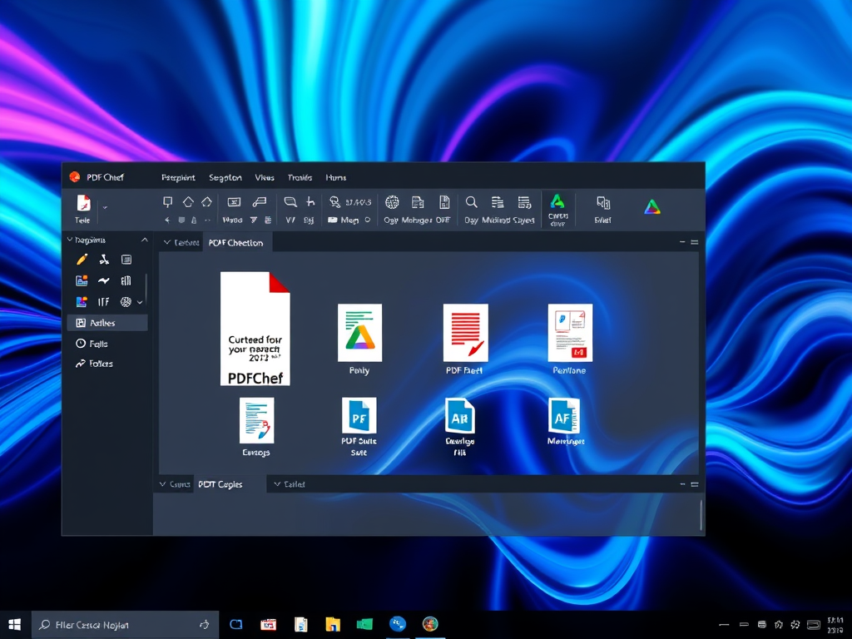Click the speech bubble comment tool
The width and height of the screenshot is (852, 639).
(290, 202)
